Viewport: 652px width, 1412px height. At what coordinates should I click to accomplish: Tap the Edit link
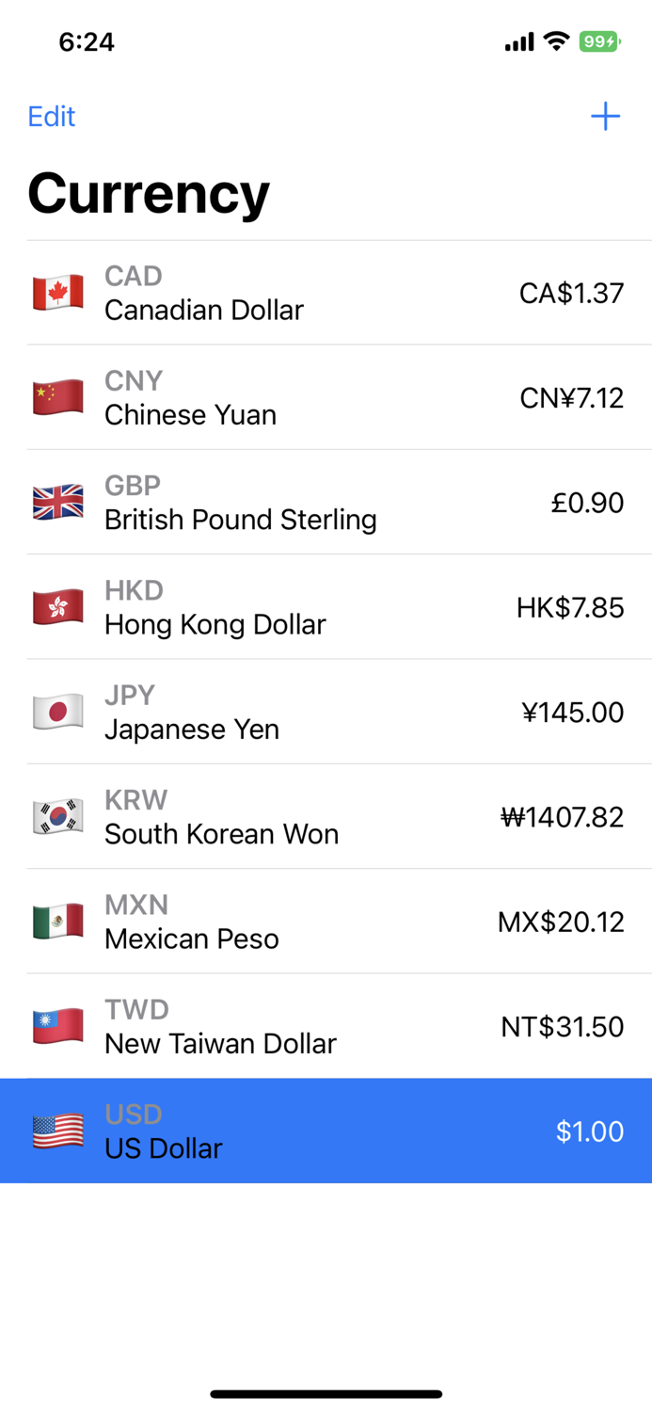click(x=51, y=117)
